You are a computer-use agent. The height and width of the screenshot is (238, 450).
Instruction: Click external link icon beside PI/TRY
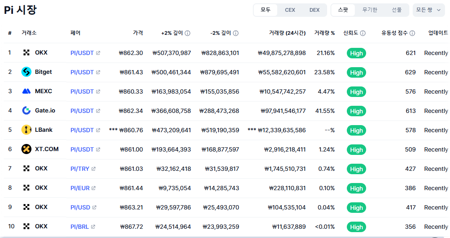click(x=93, y=168)
